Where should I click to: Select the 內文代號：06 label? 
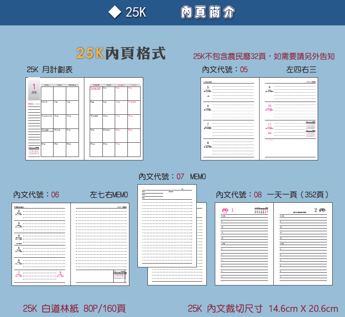pyautogui.click(x=36, y=195)
